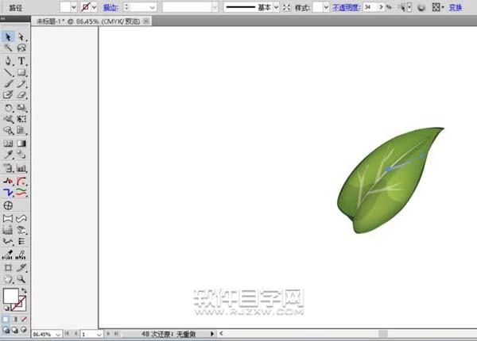Switch to solid Color fill mode
477x341 pixels.
point(6,319)
